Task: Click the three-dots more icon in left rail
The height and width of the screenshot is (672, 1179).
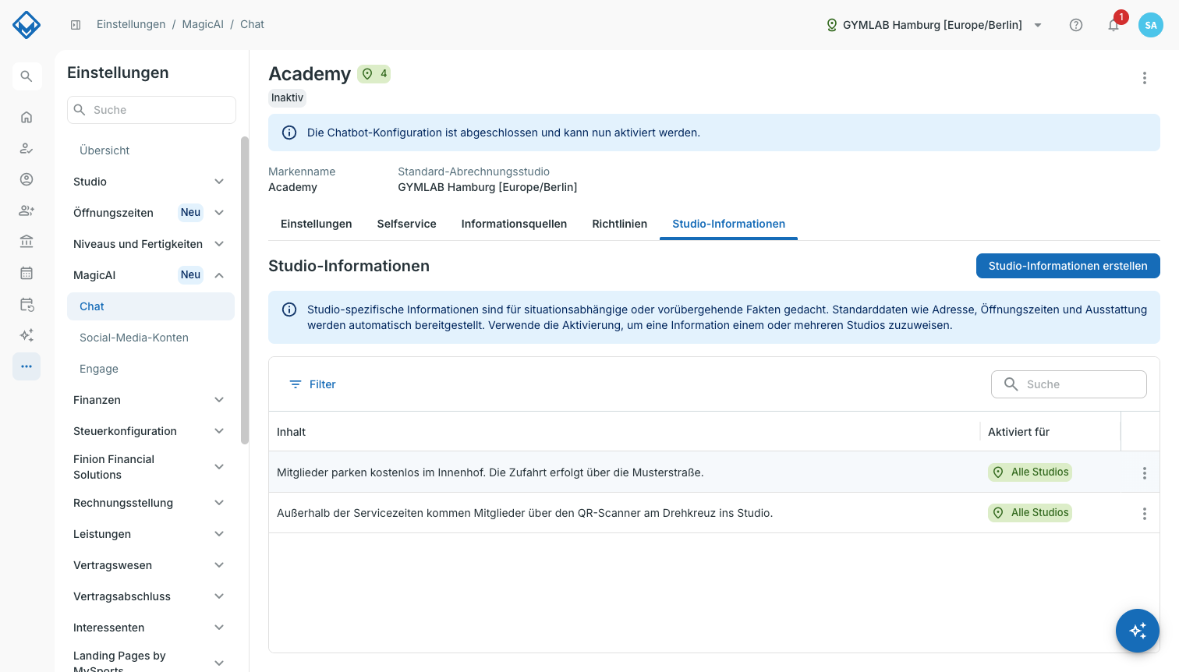Action: point(27,366)
